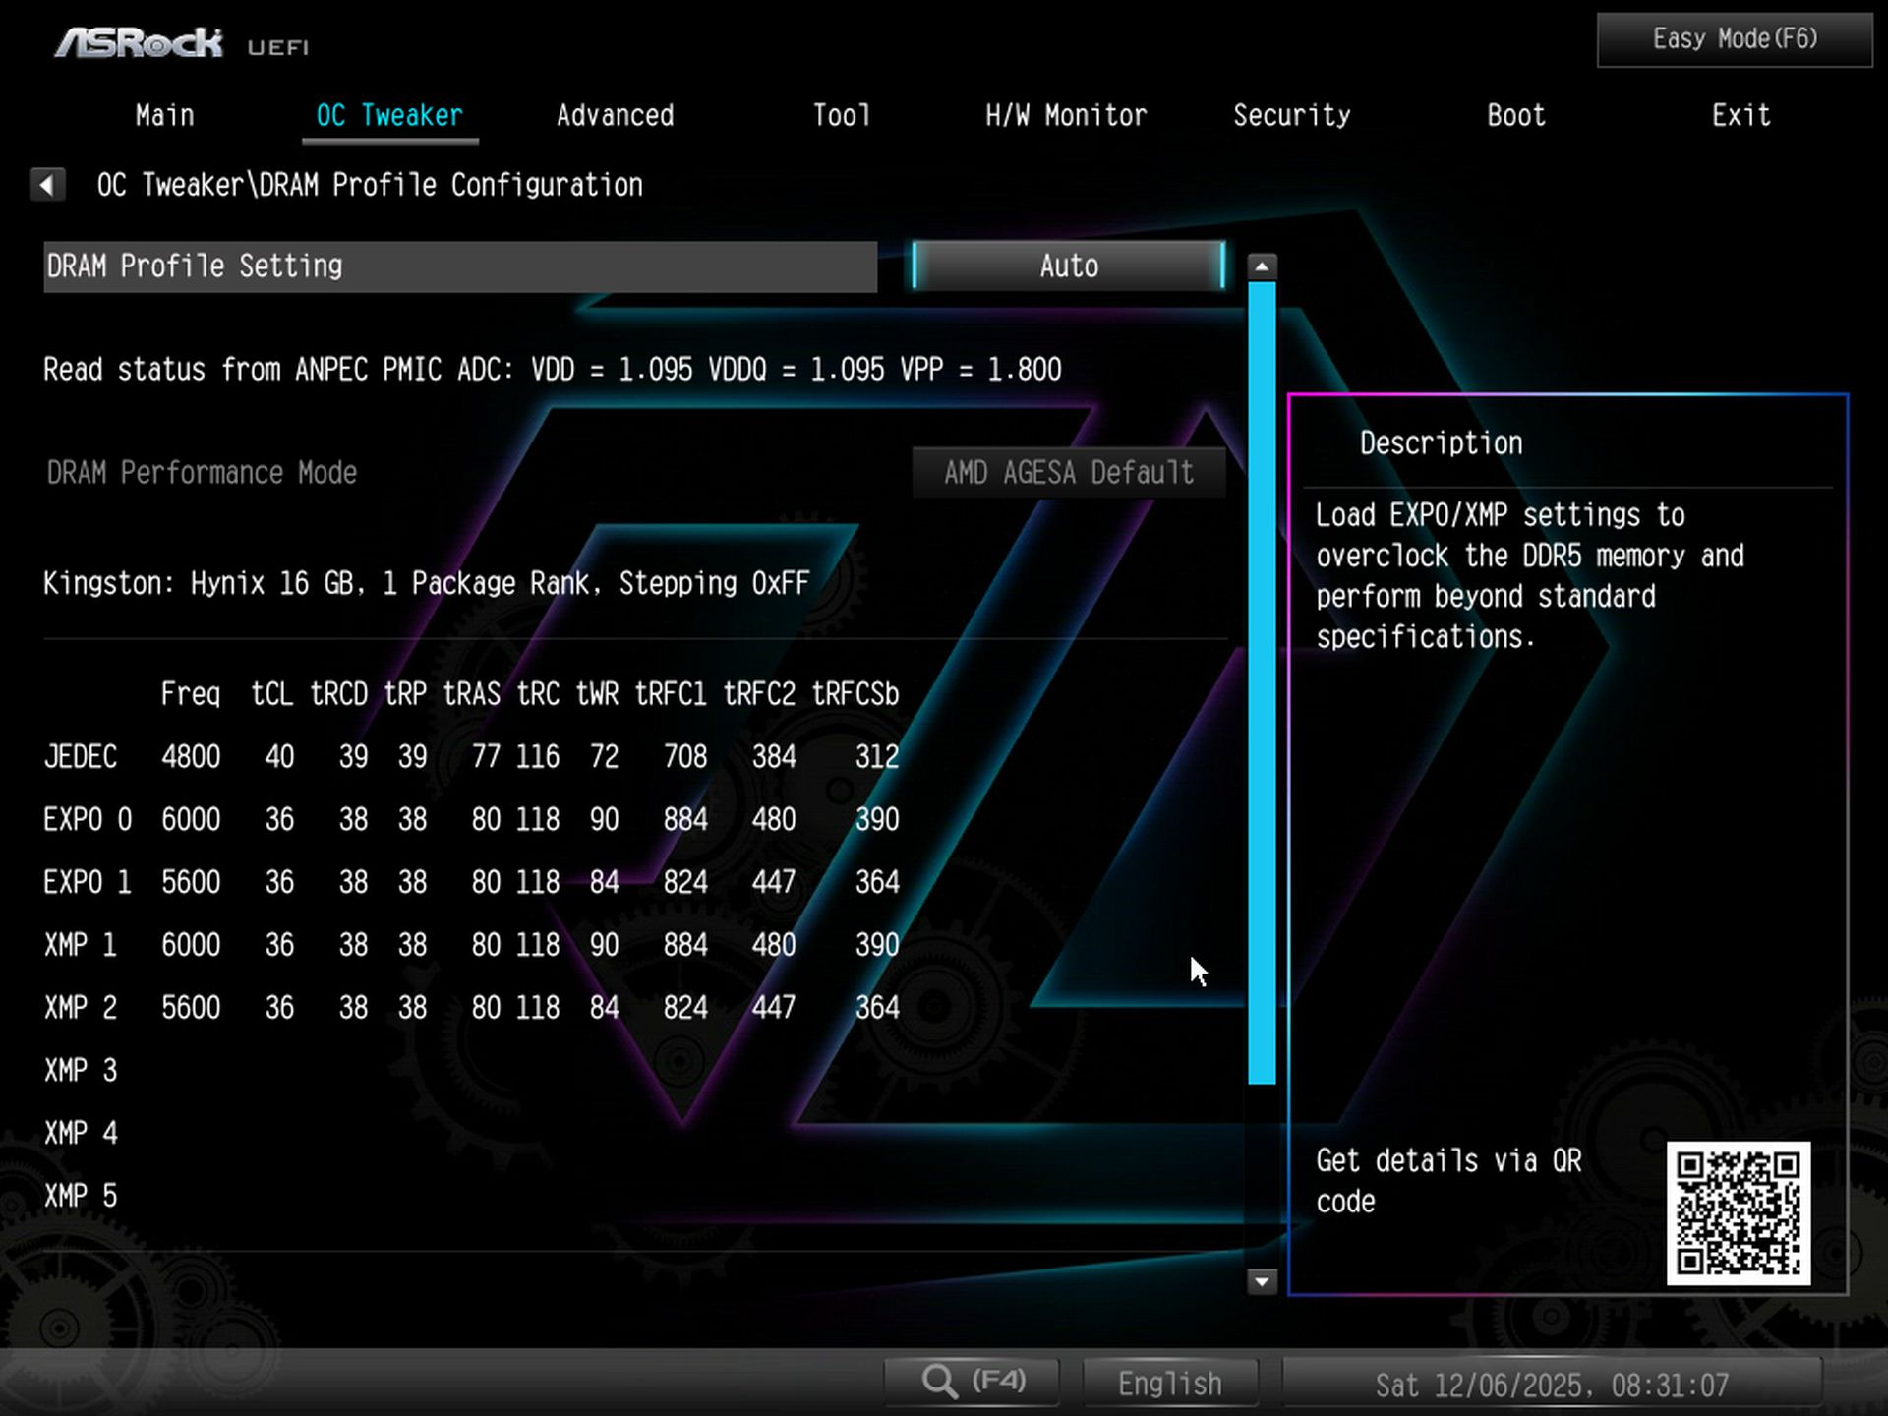Screen dimensions: 1888x1416
Task: Click the scrollbar down arrow
Action: point(1262,1280)
